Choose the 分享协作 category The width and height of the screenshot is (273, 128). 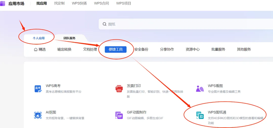tap(167, 49)
